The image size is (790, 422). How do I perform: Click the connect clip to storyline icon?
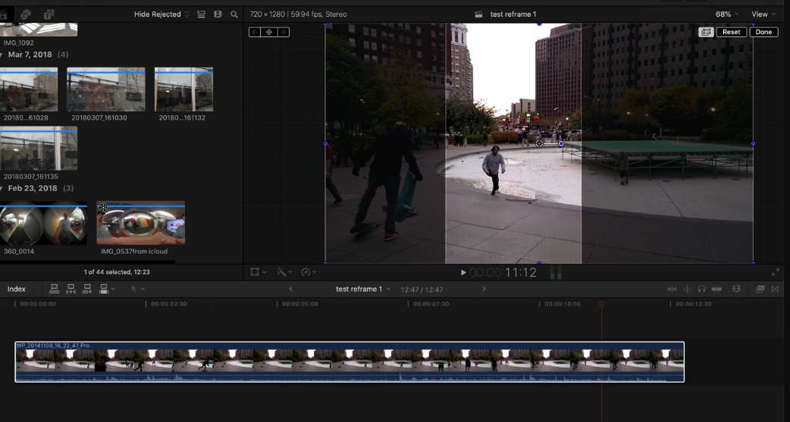coord(55,289)
